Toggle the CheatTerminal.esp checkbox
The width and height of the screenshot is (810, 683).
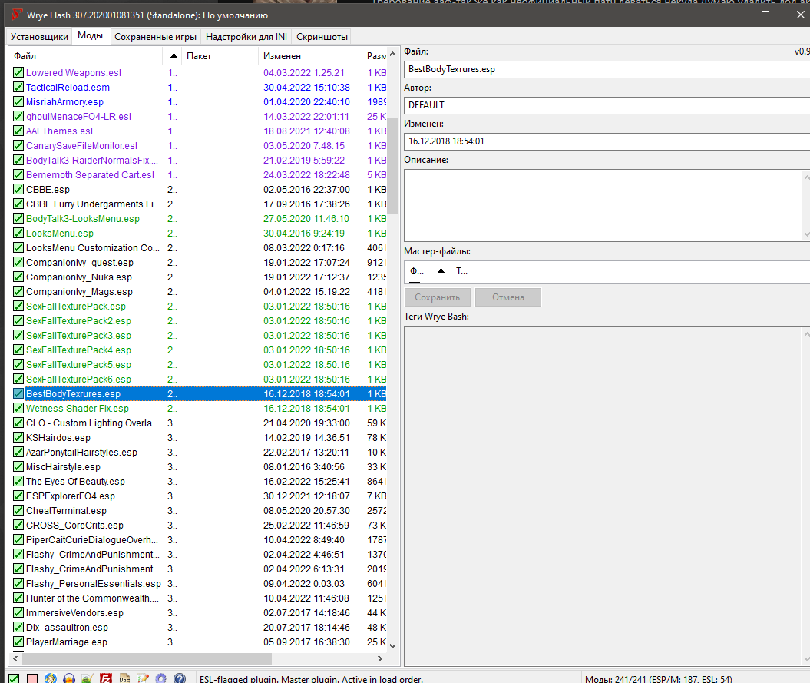point(19,511)
